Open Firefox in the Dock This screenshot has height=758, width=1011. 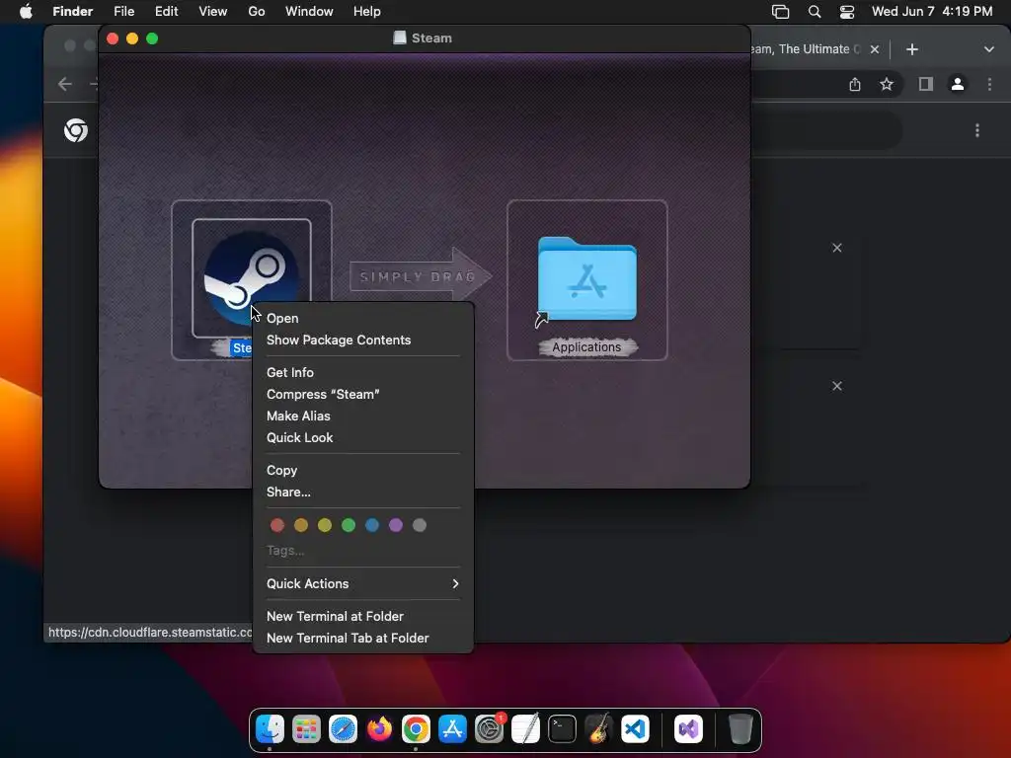point(380,729)
